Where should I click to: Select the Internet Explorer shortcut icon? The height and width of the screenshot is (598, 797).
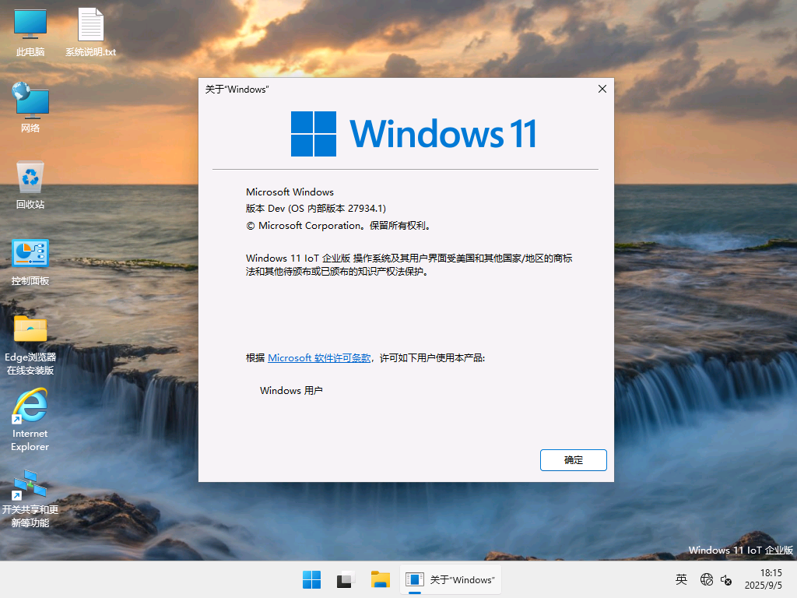click(x=30, y=420)
